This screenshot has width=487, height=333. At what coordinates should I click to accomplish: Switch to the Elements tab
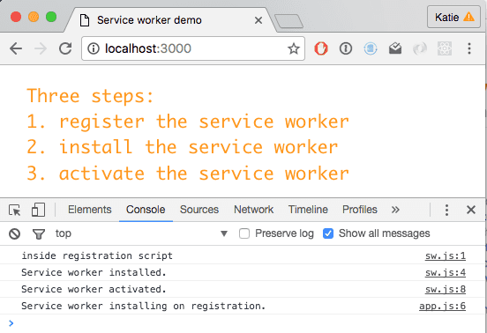89,210
